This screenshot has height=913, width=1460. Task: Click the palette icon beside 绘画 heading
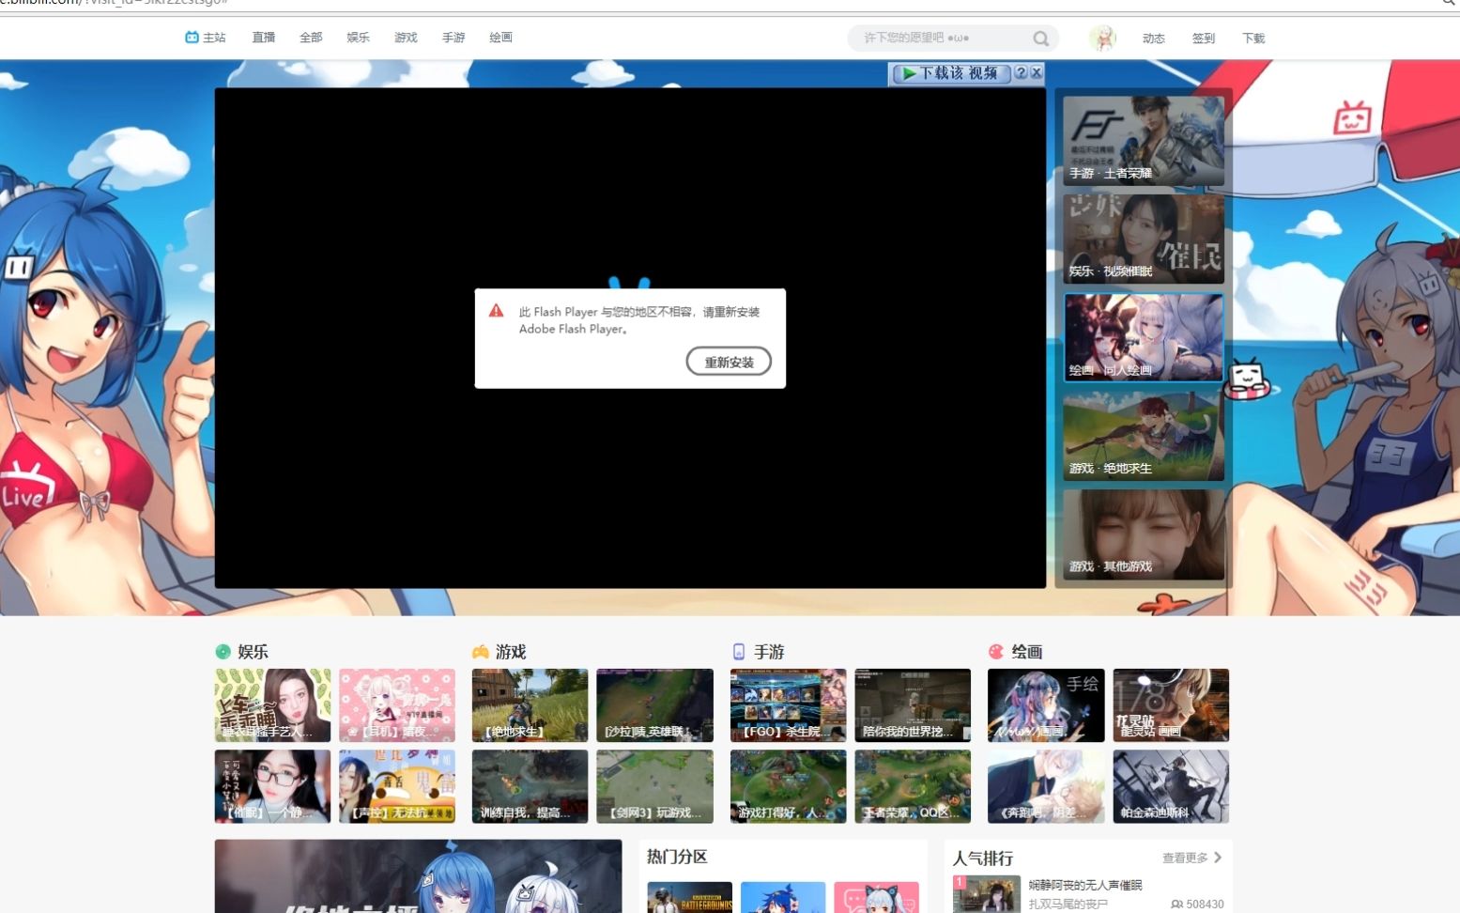click(x=996, y=652)
